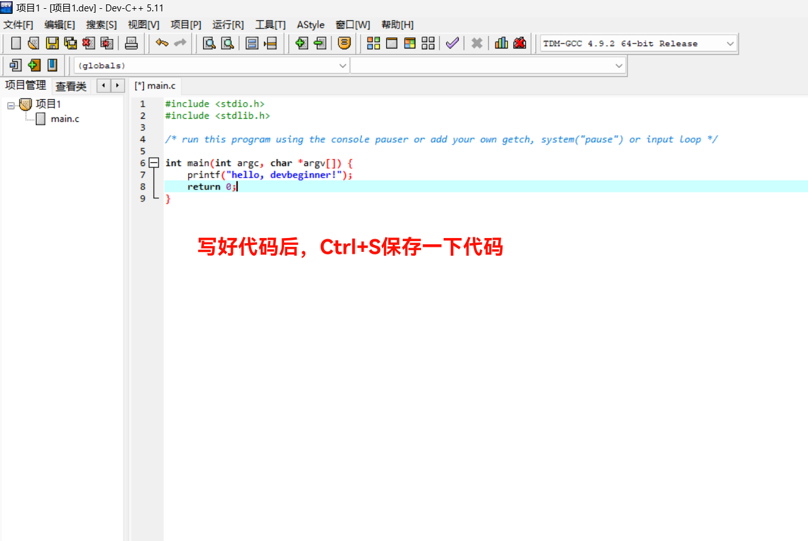Click the Close file toolbar icon

(88, 43)
